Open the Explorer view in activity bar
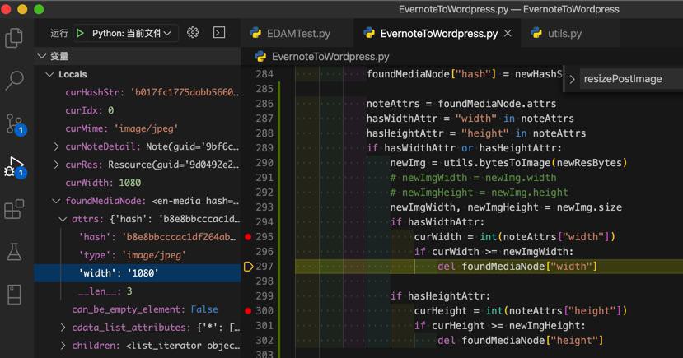 [14, 38]
